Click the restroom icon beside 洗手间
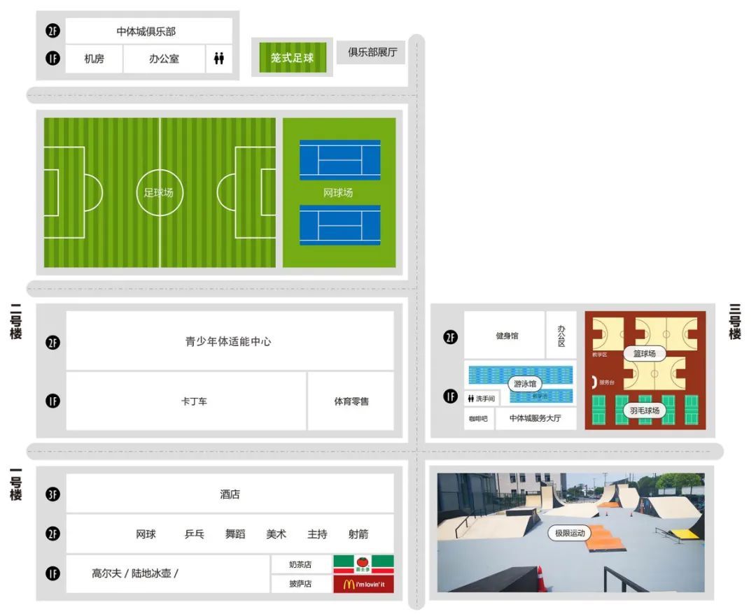The image size is (756, 614). pos(471,399)
